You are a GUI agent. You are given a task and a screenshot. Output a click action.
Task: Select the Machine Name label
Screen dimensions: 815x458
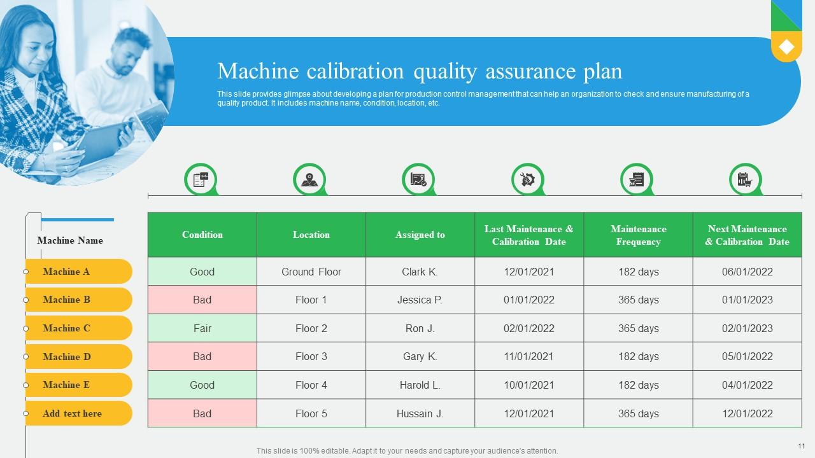point(70,240)
